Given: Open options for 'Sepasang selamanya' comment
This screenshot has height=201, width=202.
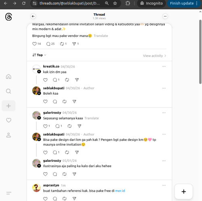Looking at the screenshot, I should [x=164, y=113].
